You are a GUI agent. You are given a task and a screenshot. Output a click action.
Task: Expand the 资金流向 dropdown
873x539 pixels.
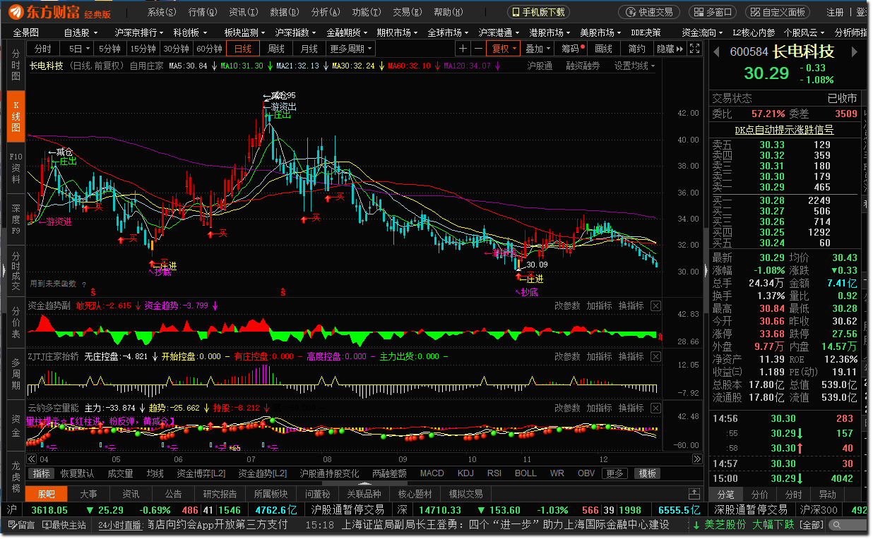click(702, 32)
